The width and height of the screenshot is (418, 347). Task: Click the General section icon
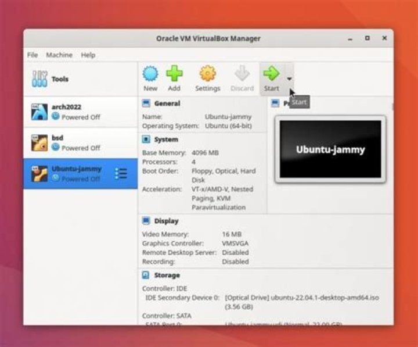tap(146, 103)
